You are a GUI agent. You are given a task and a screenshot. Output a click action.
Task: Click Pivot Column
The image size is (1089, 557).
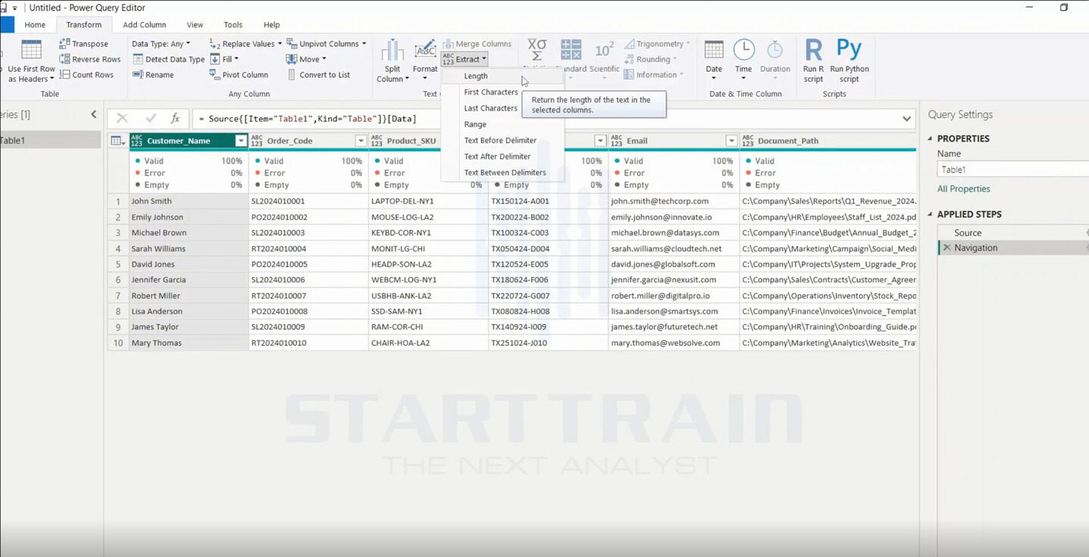point(239,75)
